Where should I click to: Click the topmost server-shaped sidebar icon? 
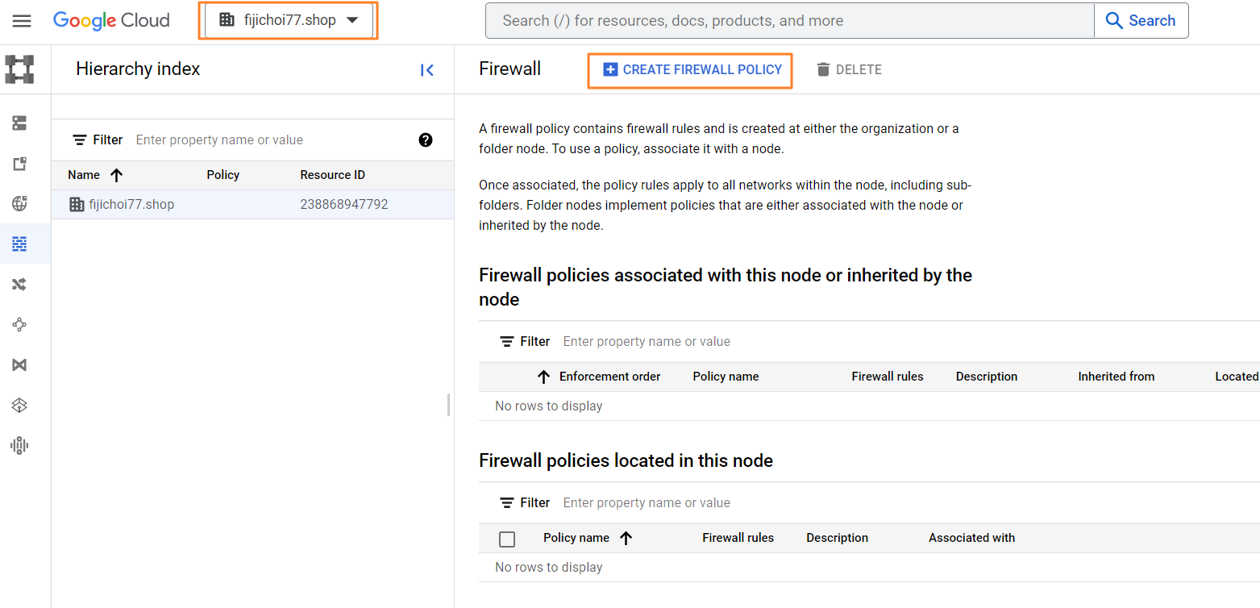coord(19,123)
